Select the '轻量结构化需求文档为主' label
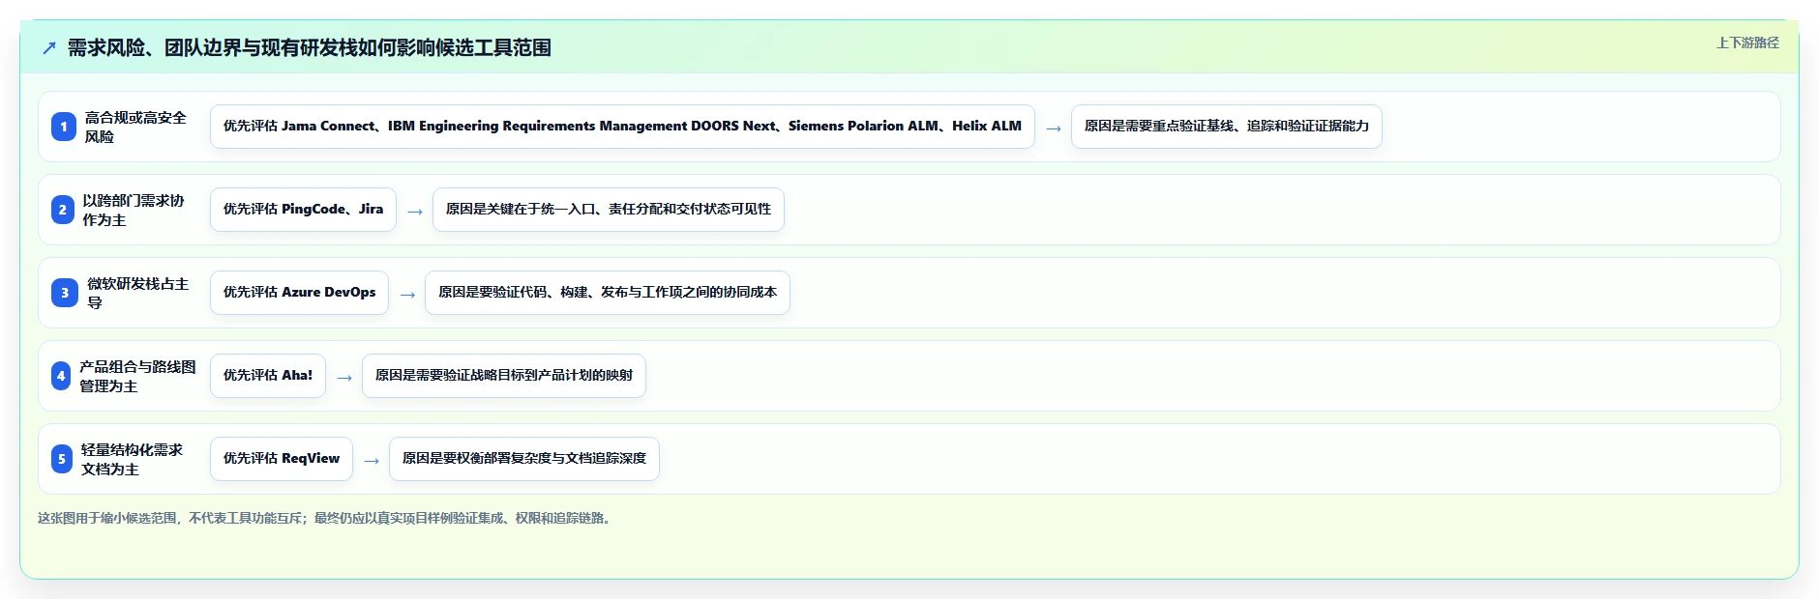1819x599 pixels. pyautogui.click(x=133, y=459)
